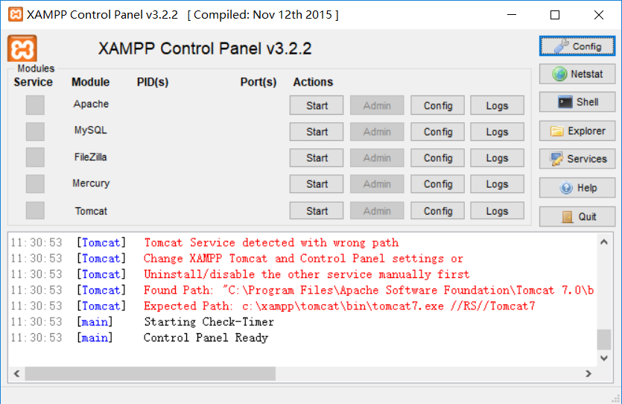Image resolution: width=622 pixels, height=404 pixels.
Task: Open Netstat from the right sidebar
Action: [577, 74]
